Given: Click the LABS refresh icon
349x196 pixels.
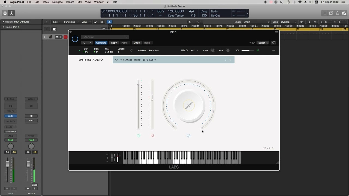Looking at the screenshot, I should [131, 50].
